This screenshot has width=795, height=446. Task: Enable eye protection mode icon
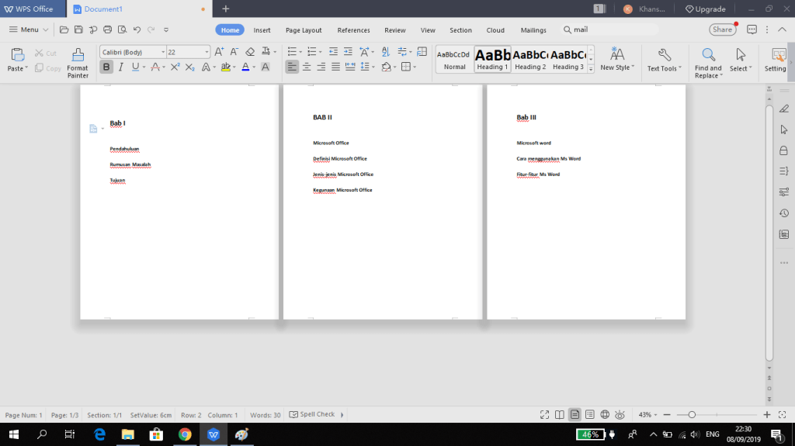pos(620,415)
